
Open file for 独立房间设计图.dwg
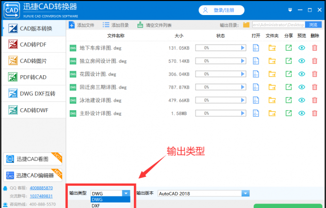coord(256,61)
